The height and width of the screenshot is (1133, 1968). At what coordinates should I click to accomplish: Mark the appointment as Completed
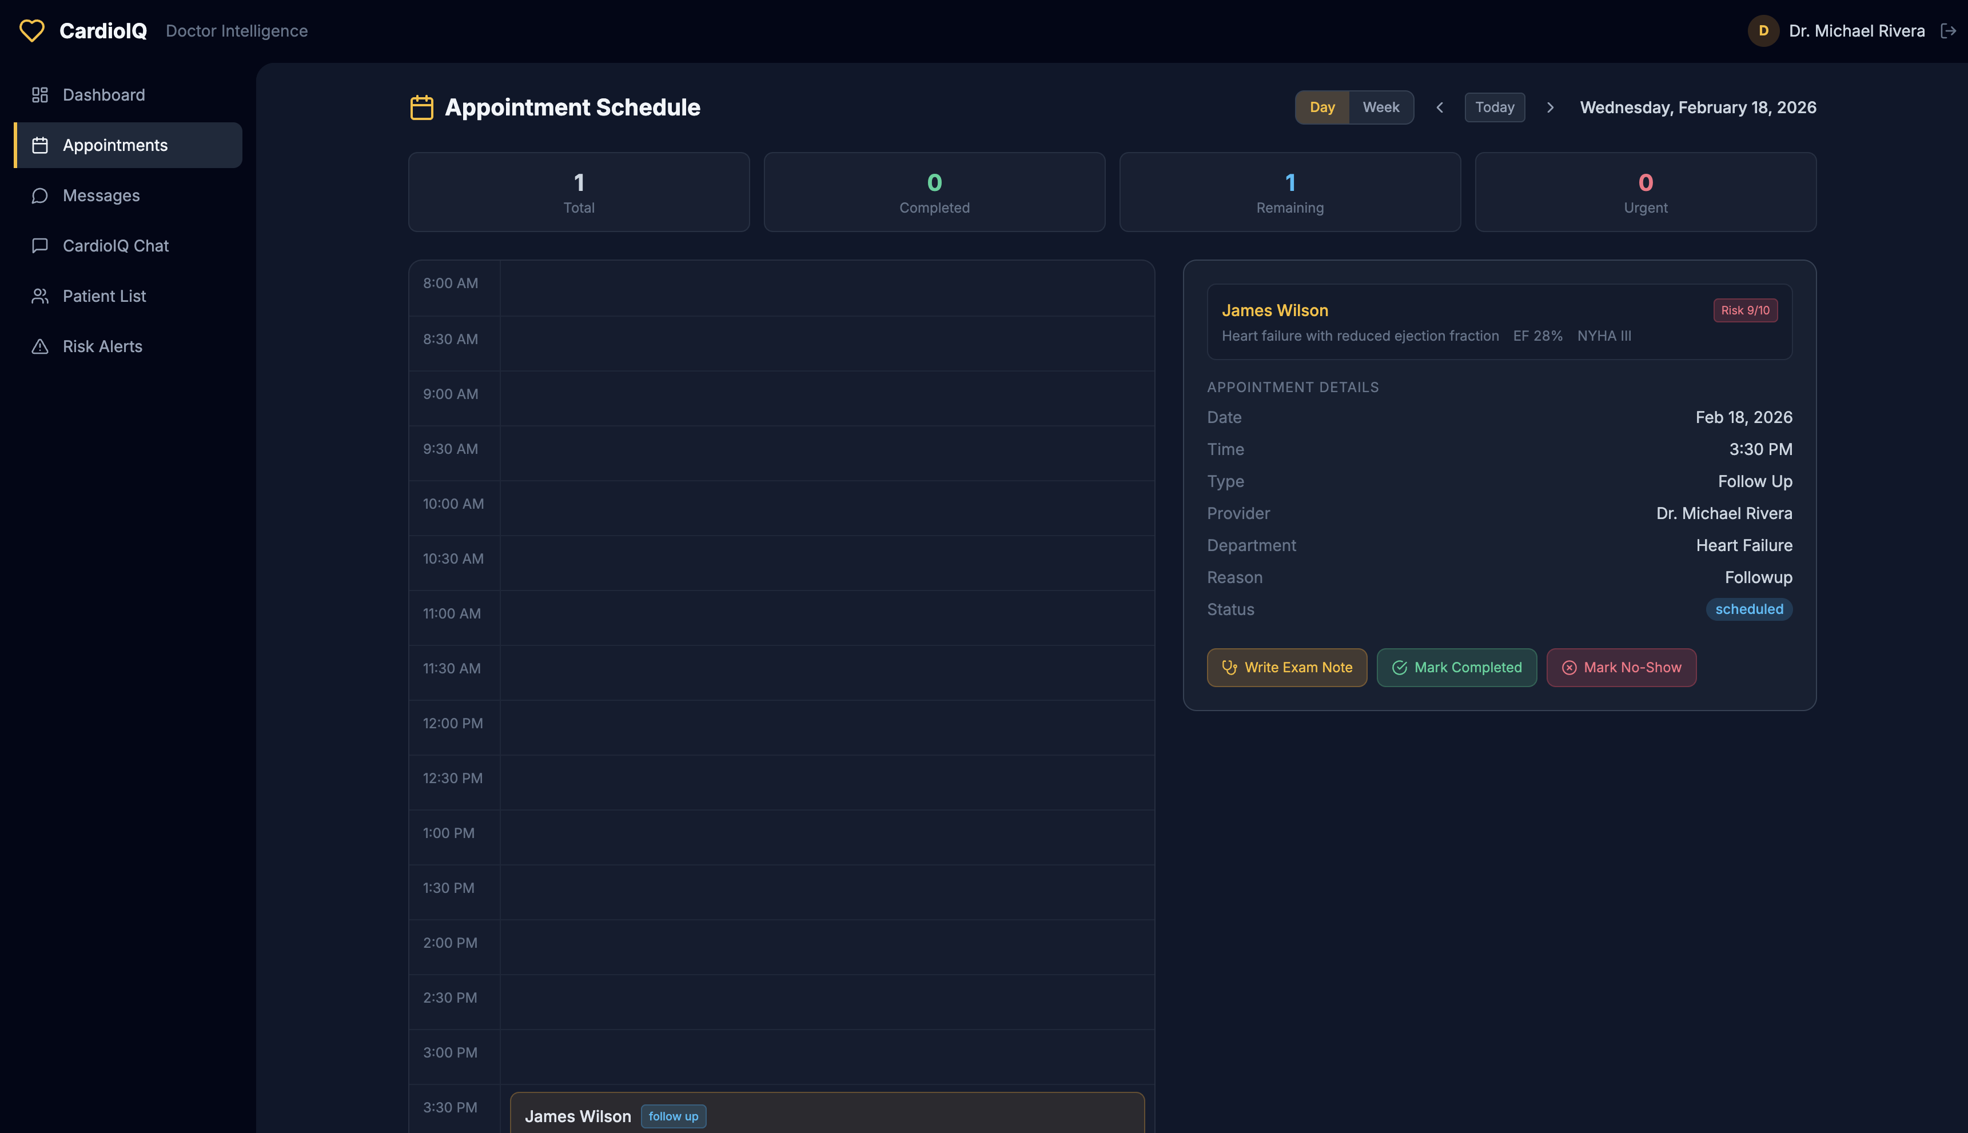click(x=1456, y=668)
